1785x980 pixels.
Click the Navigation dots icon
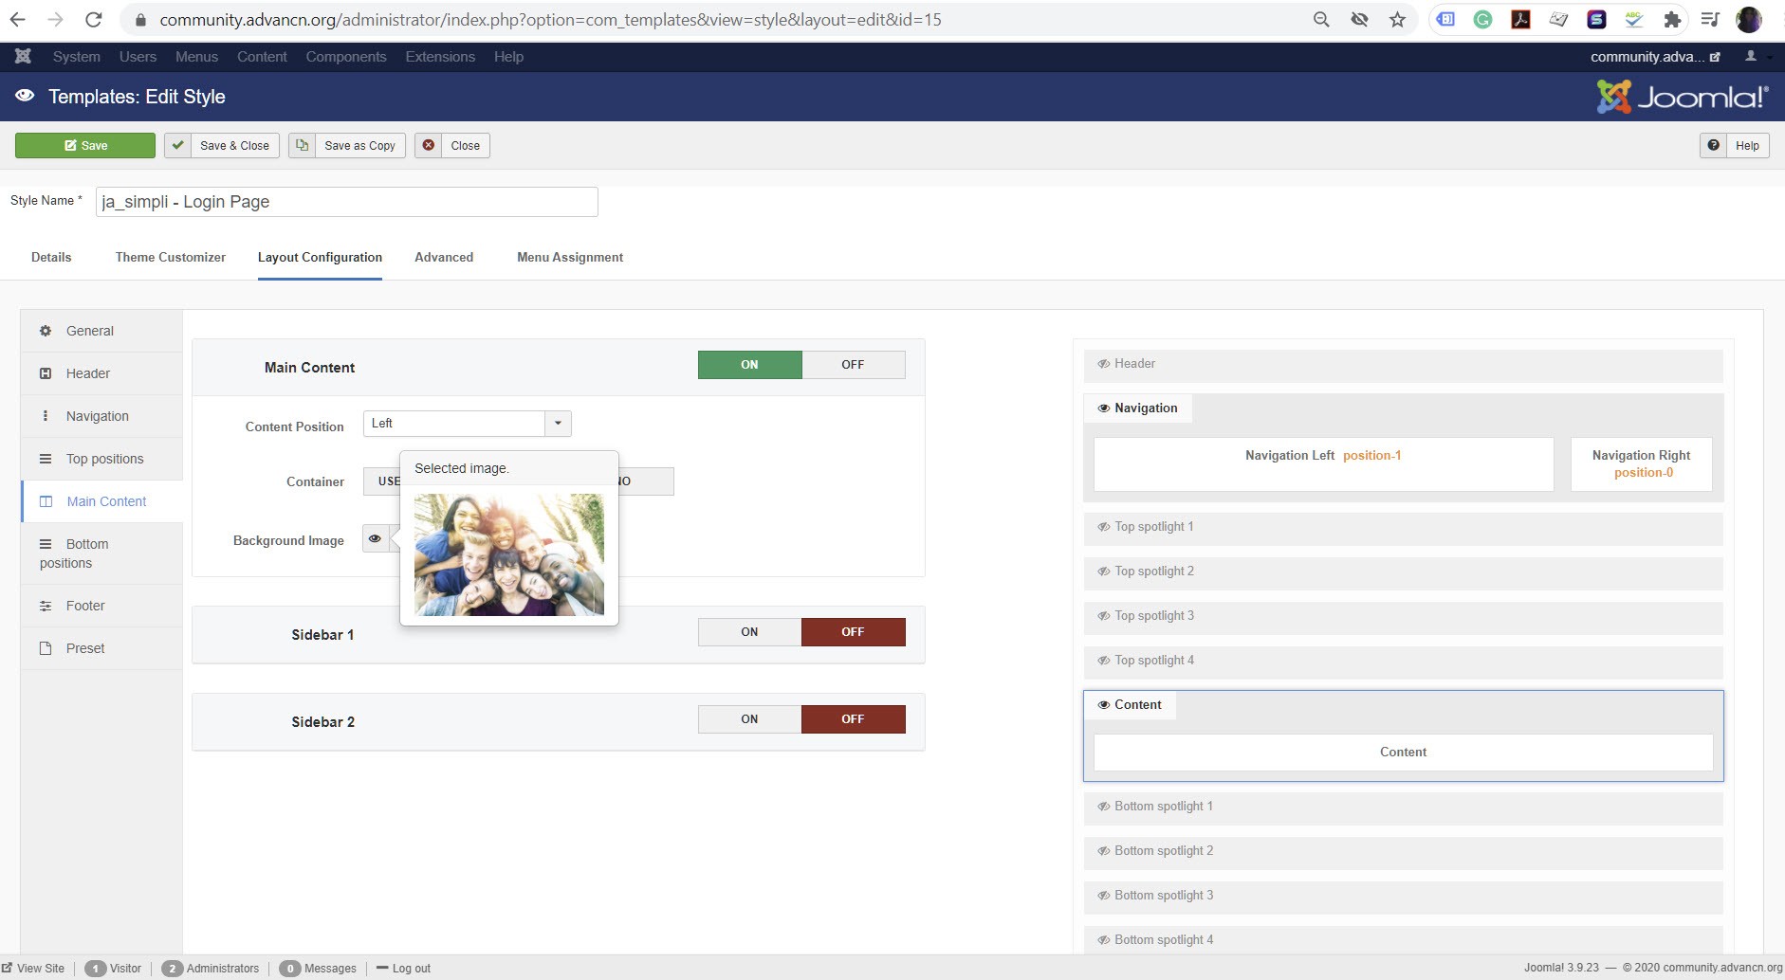(46, 416)
